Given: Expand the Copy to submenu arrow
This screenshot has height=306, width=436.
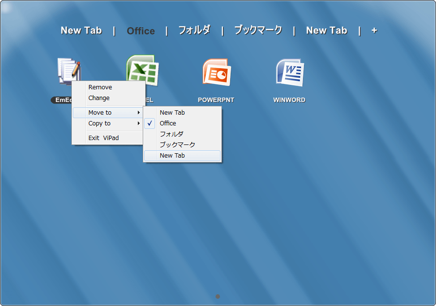Looking at the screenshot, I should 138,123.
